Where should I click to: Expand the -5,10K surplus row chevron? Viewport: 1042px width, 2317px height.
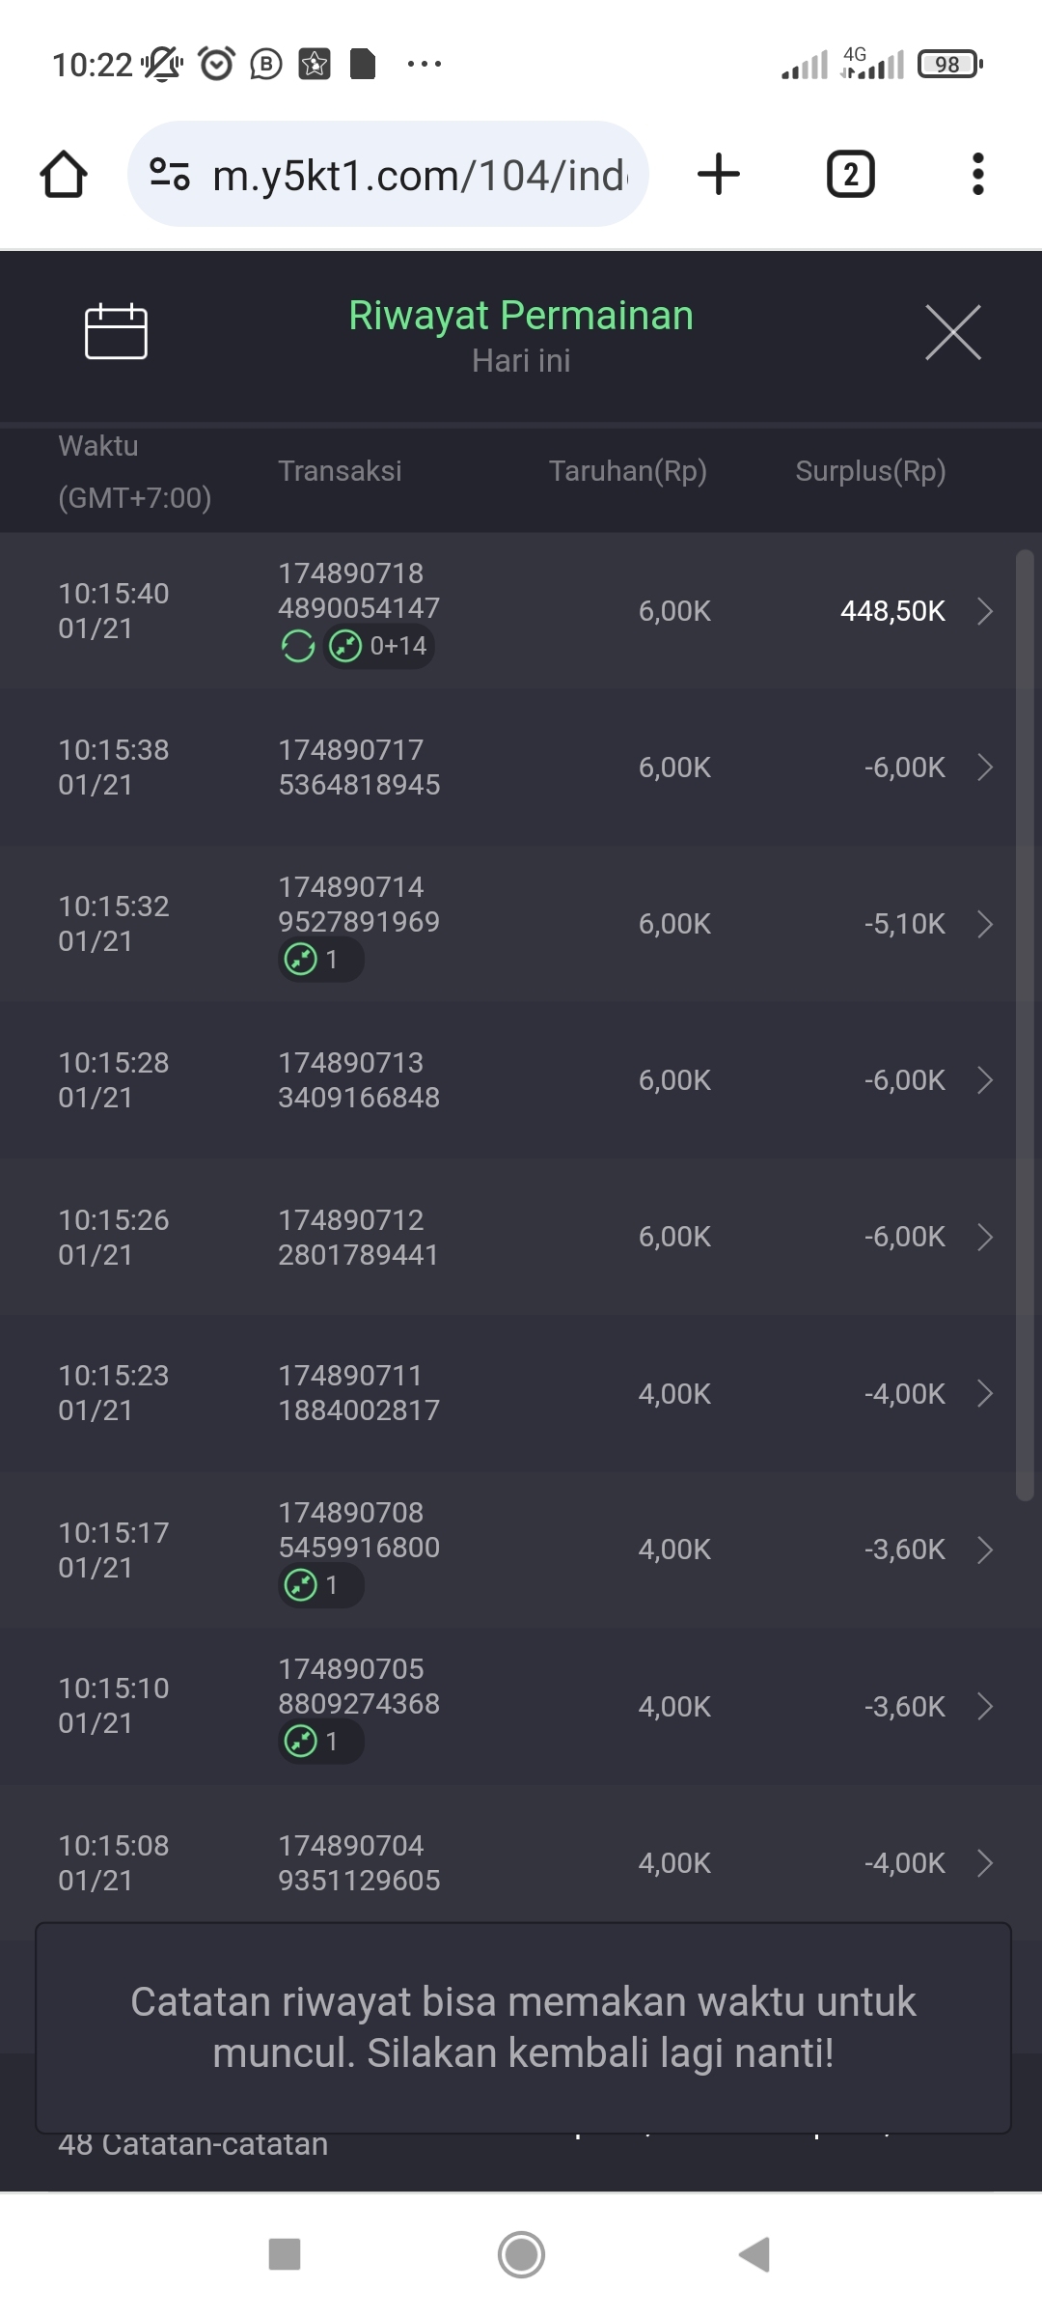click(x=984, y=924)
